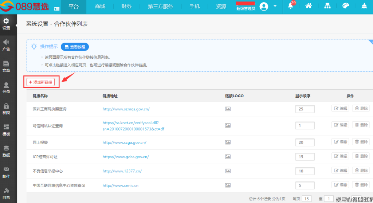Screen dimensions: 373x203
Task: Click the 显示顺序 column header
Action: click(x=303, y=96)
